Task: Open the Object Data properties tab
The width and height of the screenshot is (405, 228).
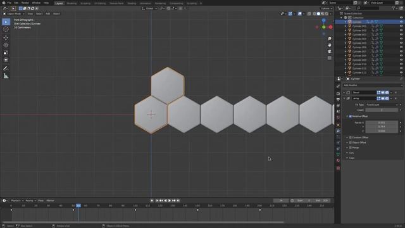Action: tap(338, 155)
